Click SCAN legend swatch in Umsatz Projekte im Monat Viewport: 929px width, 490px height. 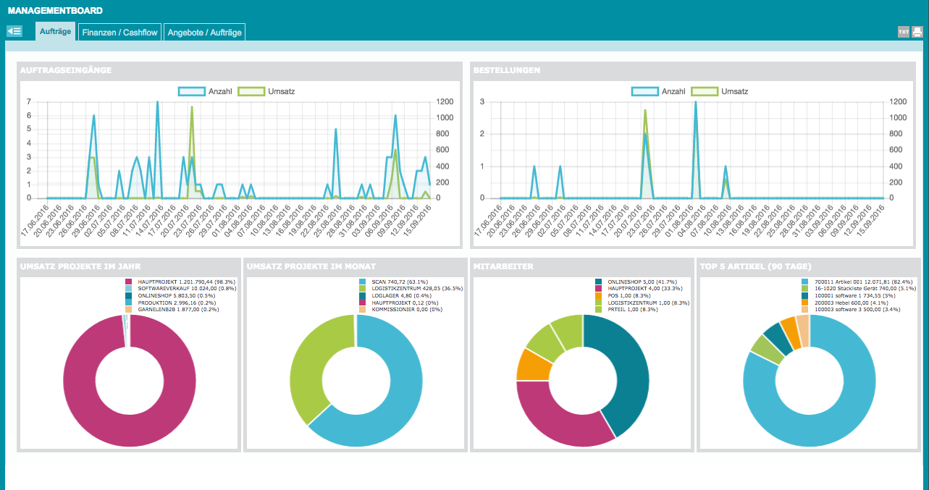tap(362, 282)
